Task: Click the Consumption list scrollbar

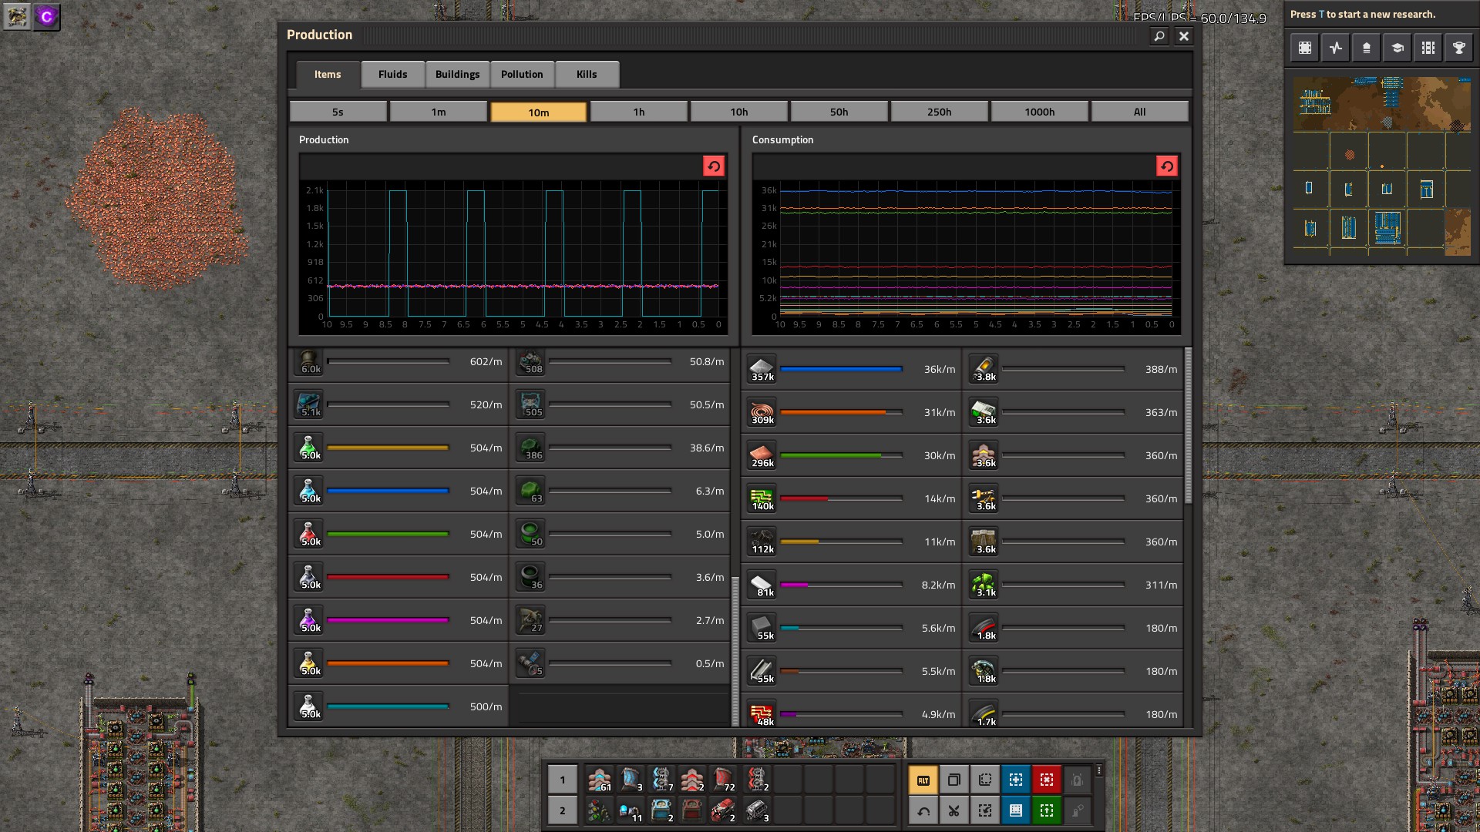Action: click(x=1189, y=426)
